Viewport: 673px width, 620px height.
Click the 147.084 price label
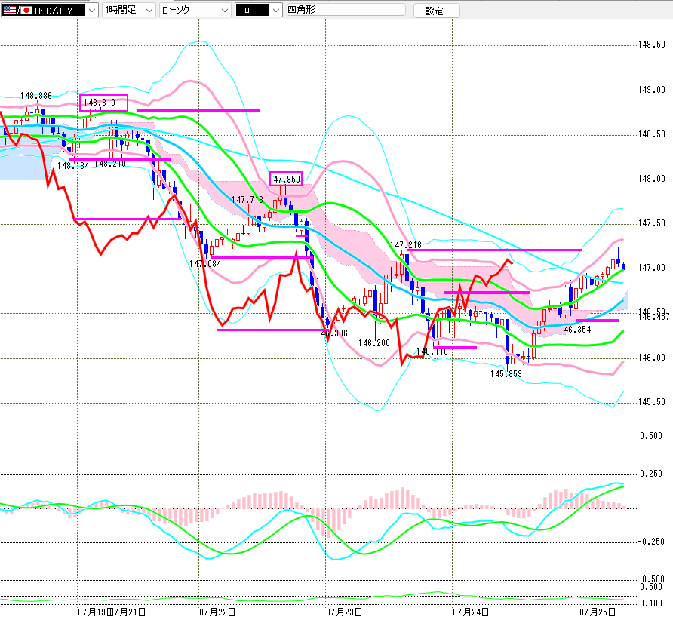click(205, 264)
